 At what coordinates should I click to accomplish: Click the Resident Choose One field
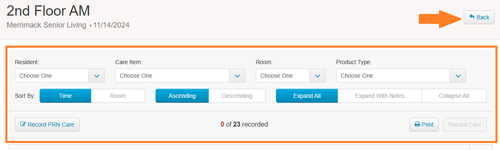point(52,76)
